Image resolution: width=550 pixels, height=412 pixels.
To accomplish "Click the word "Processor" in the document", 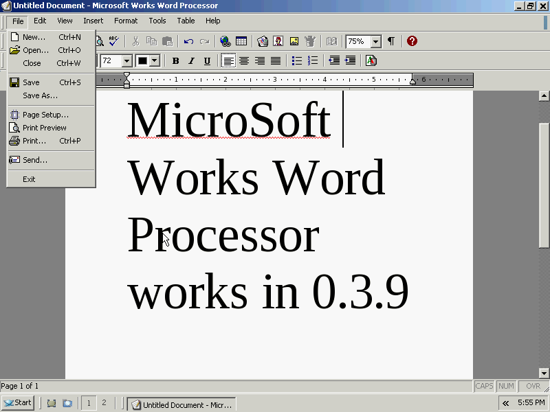I will point(223,234).
